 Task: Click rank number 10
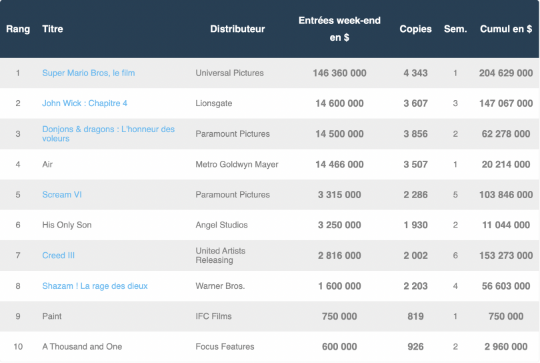(18, 347)
